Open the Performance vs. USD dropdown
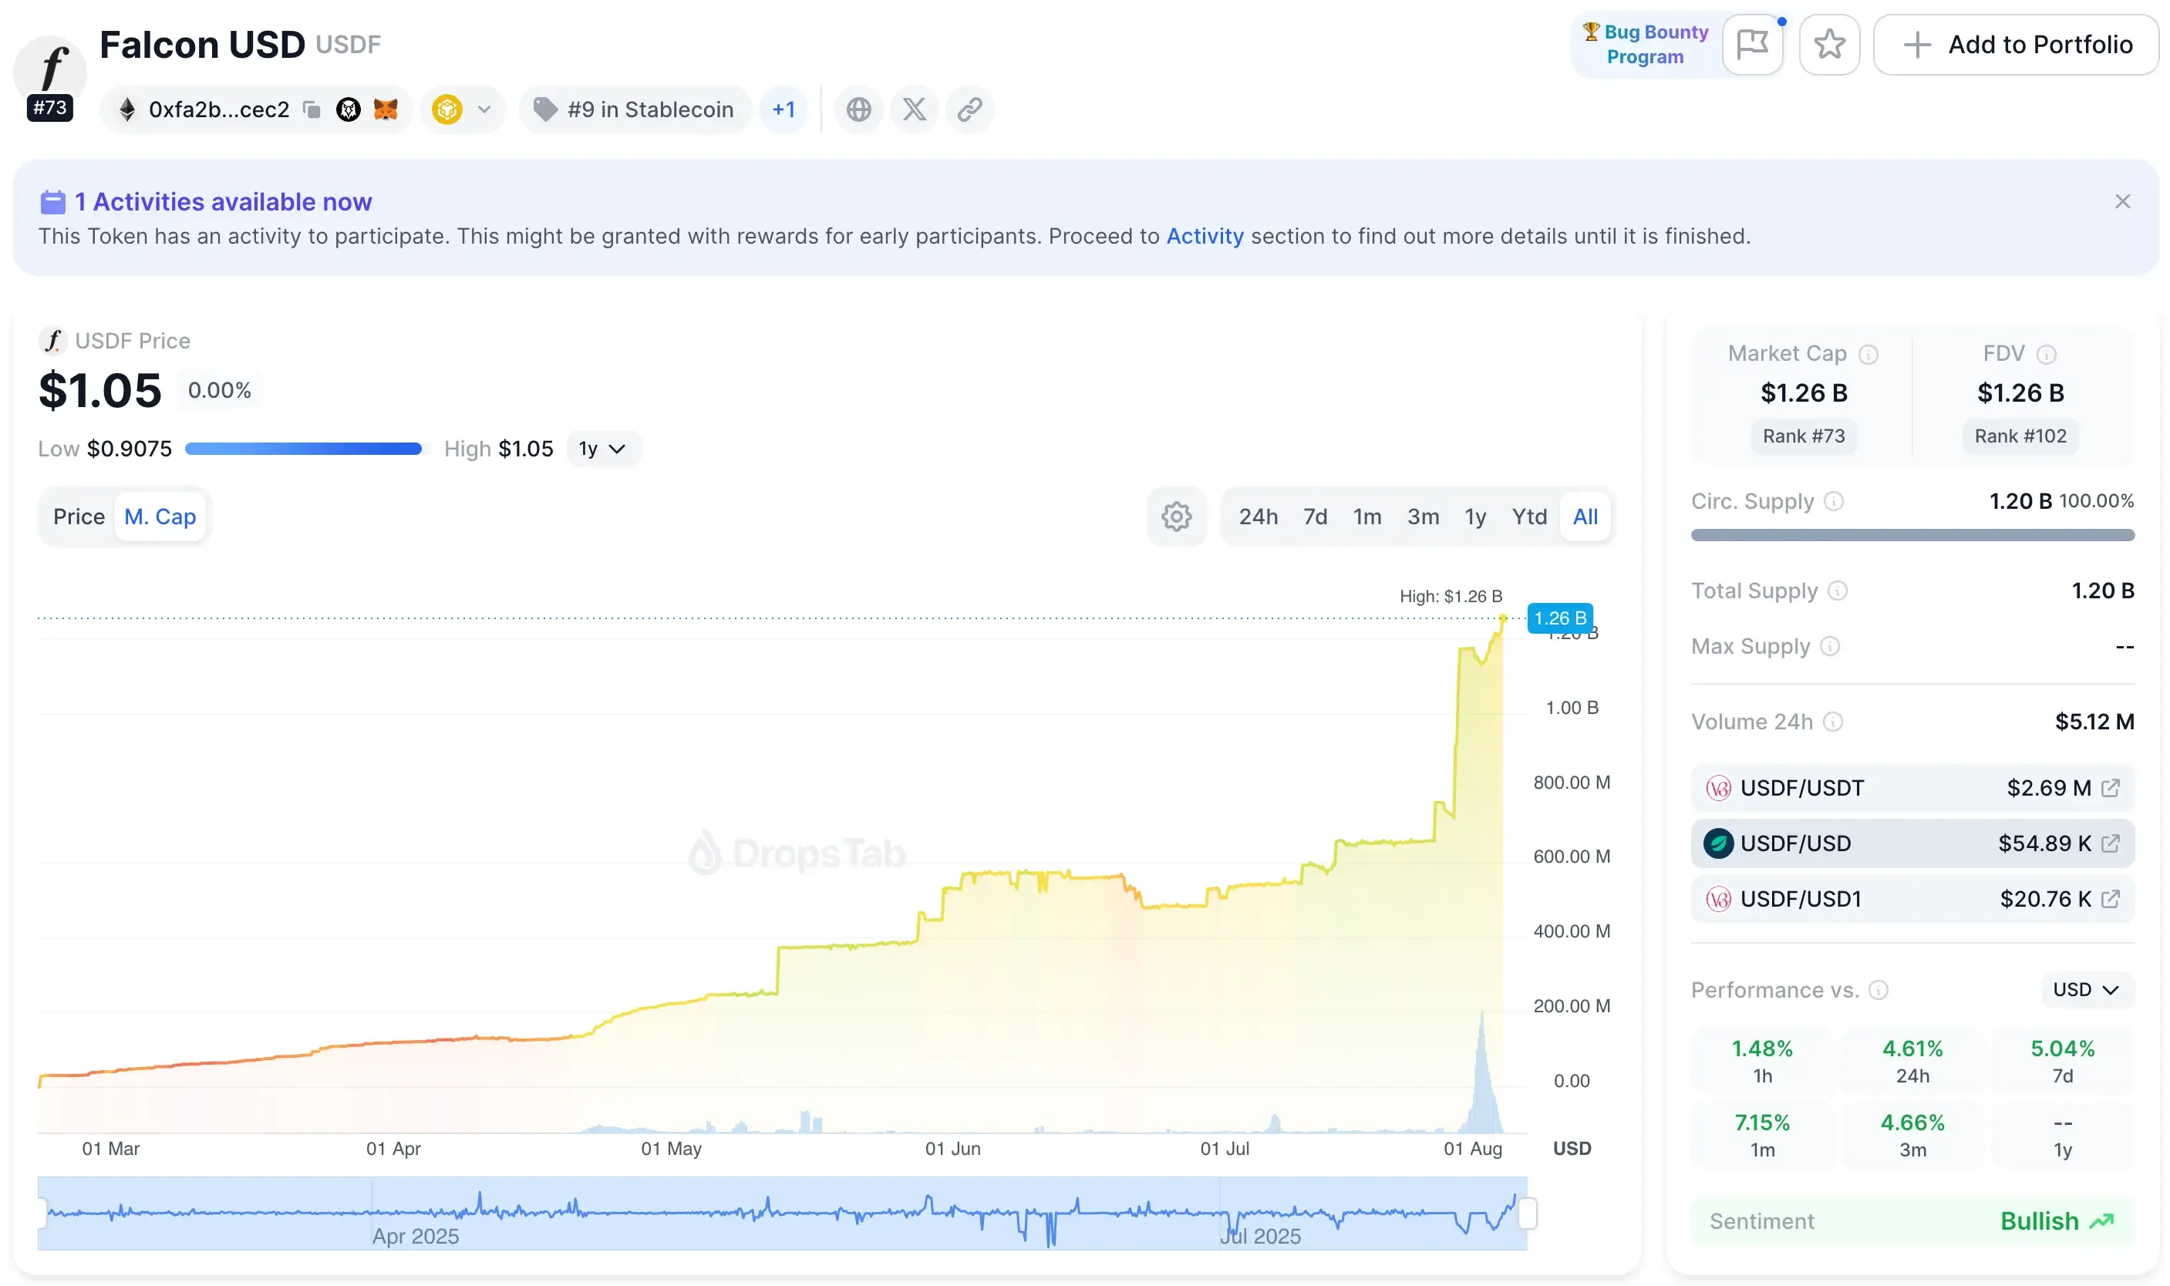 pos(2086,988)
